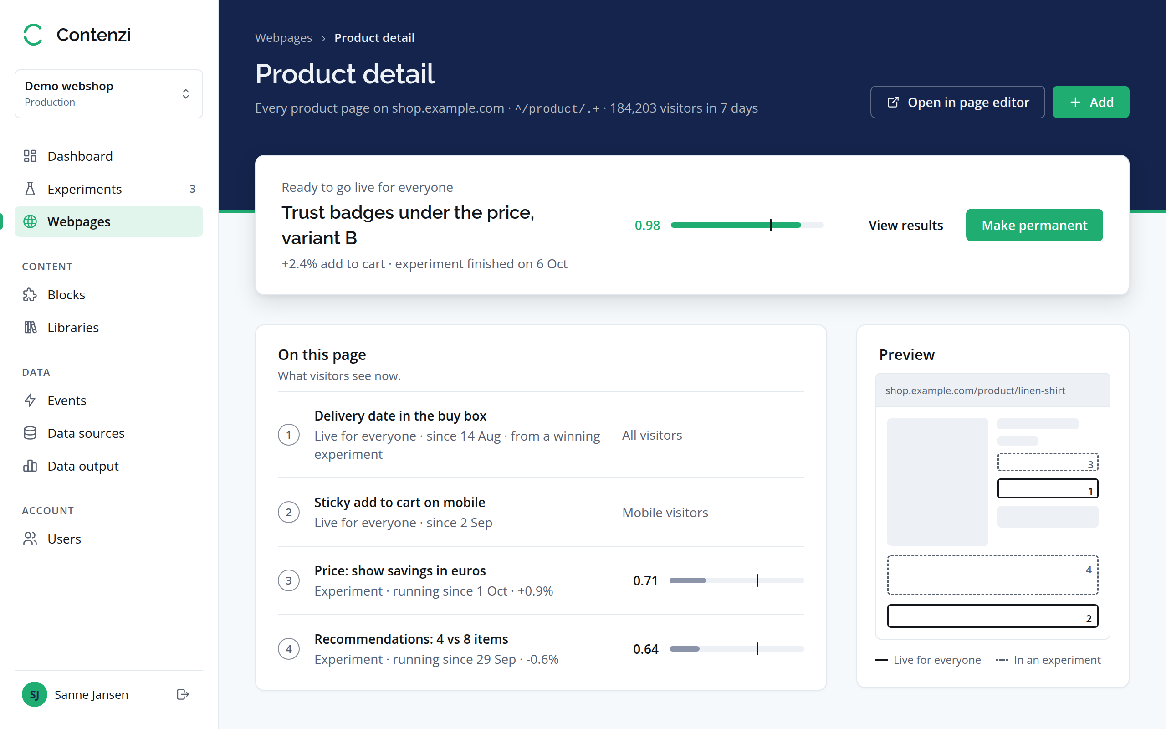The height and width of the screenshot is (729, 1166).
Task: Click the preview URL shop.example.com/product/linen-shirt
Action: point(975,390)
